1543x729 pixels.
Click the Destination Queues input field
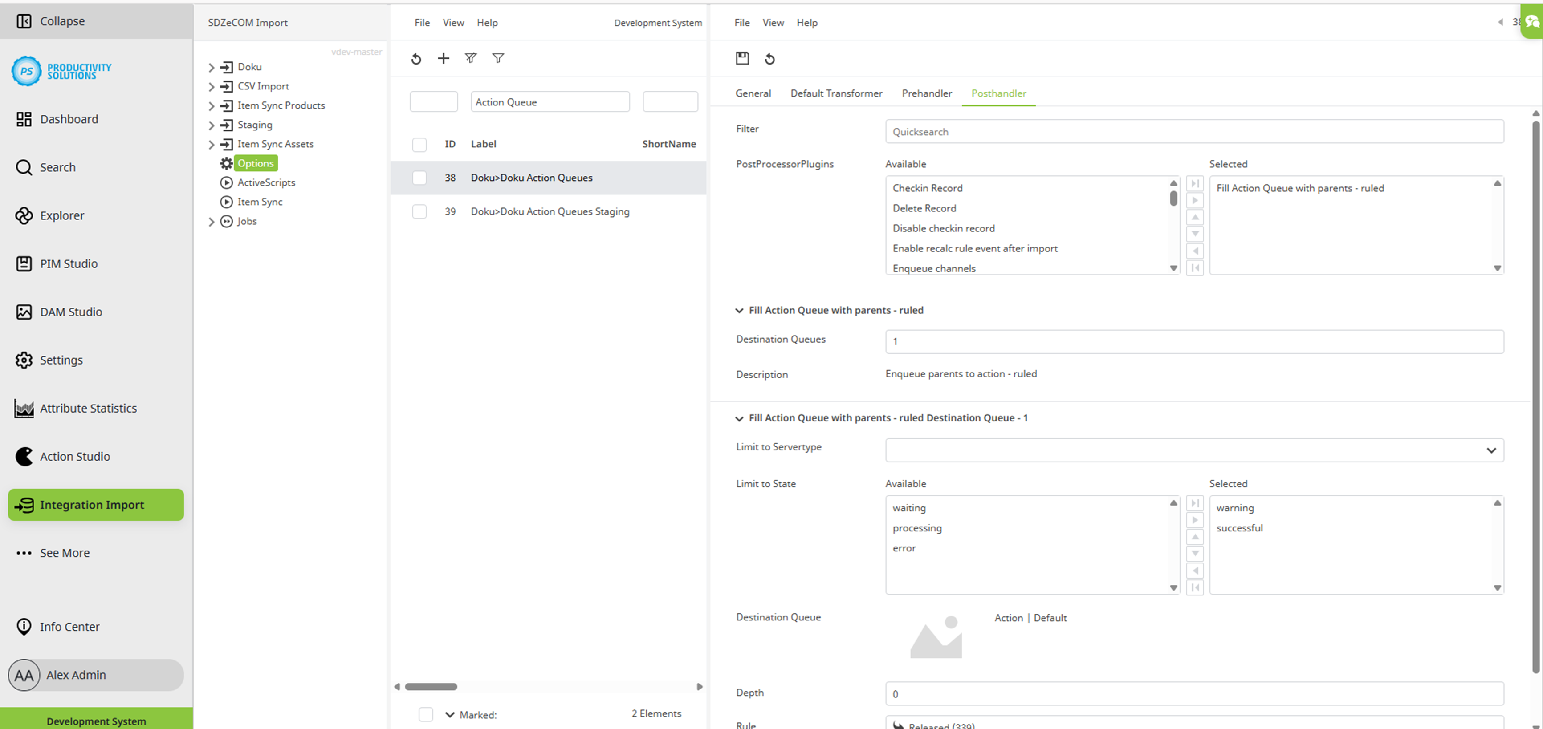click(x=1194, y=341)
